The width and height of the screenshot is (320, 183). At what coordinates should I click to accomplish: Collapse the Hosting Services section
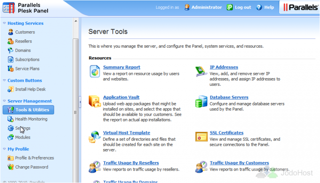[4, 23]
